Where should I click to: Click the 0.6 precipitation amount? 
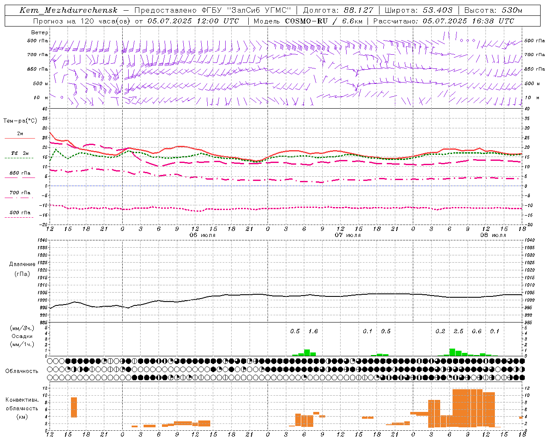coord(476,331)
